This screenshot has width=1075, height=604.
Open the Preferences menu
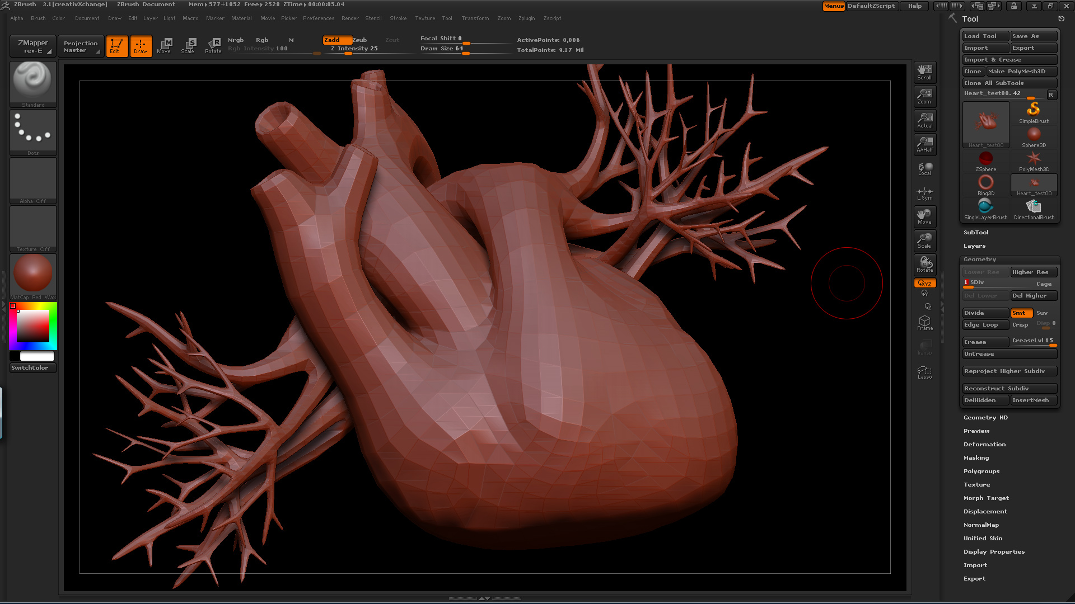tap(318, 18)
